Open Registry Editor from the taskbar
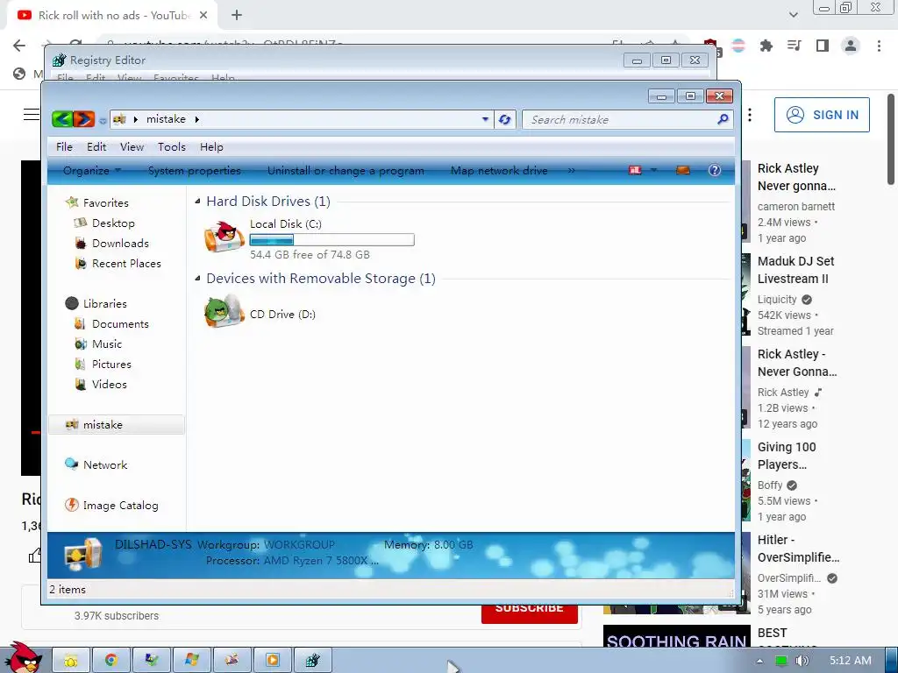898x673 pixels. coord(312,661)
